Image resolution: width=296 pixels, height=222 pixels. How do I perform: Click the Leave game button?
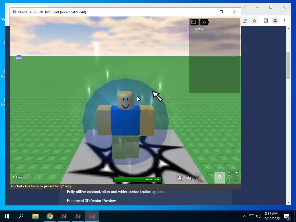coord(18,177)
